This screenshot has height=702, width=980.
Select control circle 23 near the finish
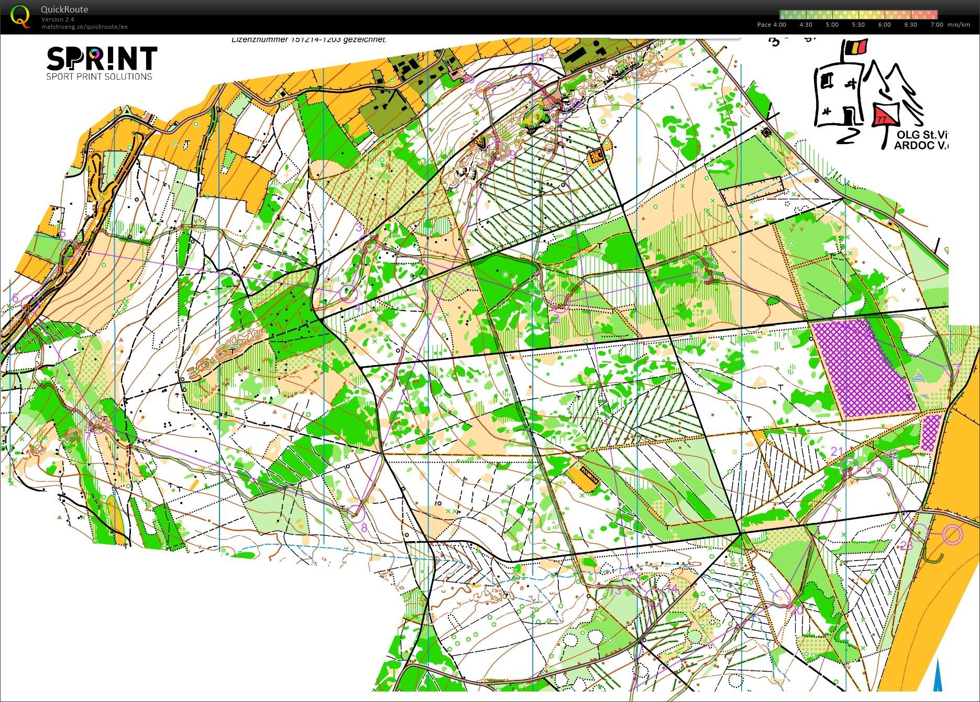coord(919,533)
